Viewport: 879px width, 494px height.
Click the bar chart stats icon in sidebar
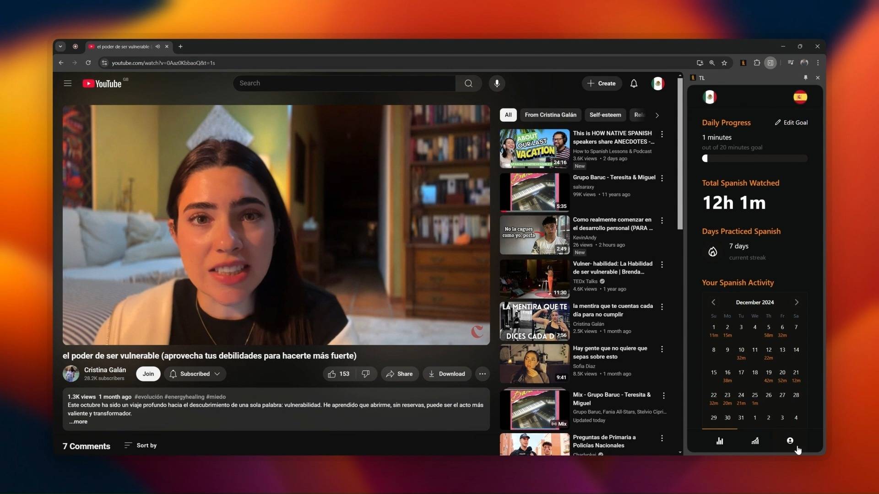(x=720, y=441)
